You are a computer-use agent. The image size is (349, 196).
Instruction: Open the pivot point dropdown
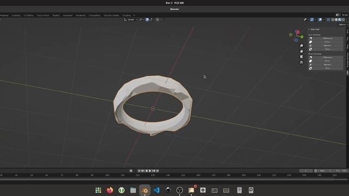(141, 20)
